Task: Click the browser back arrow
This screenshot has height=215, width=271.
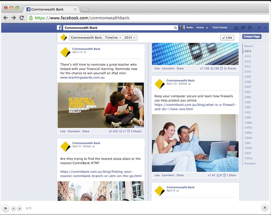Action: click(6, 18)
